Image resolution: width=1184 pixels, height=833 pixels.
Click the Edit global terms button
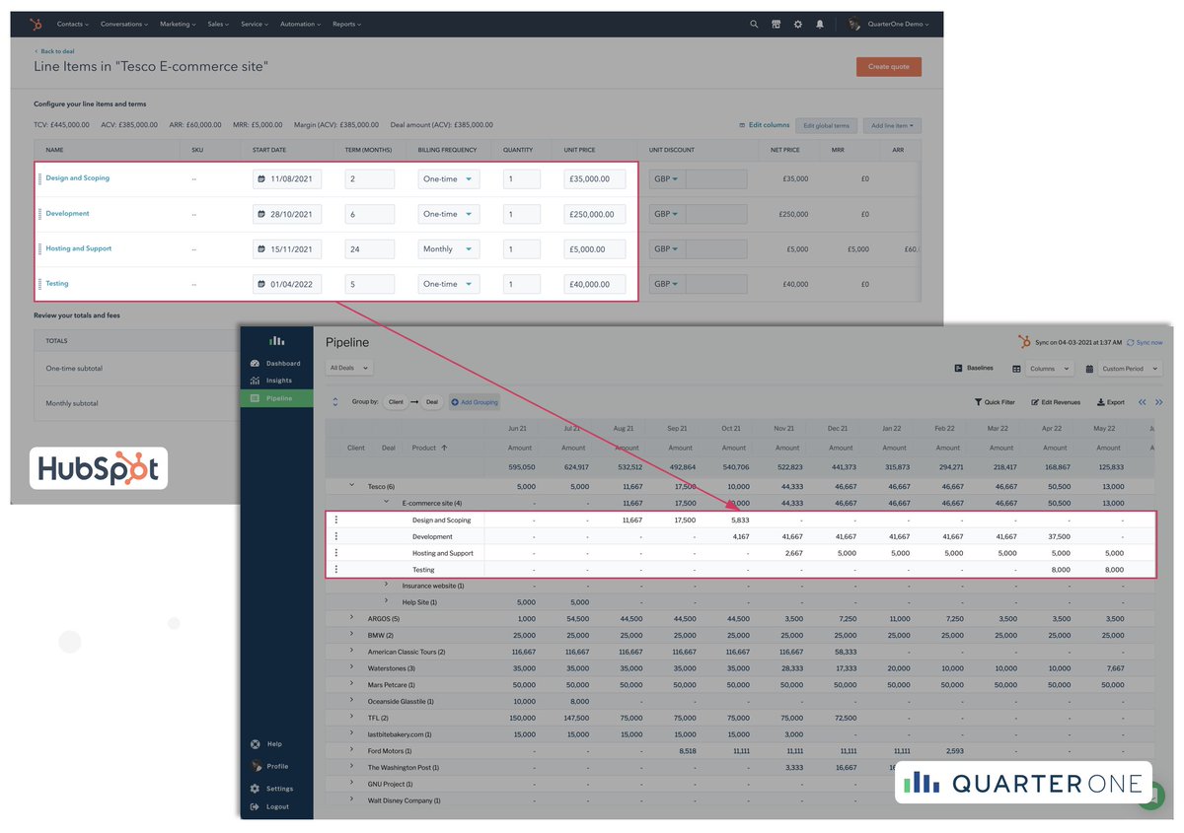pyautogui.click(x=826, y=125)
